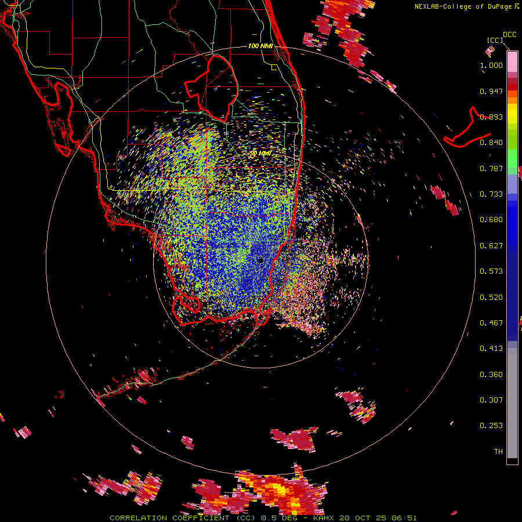Viewport: 522px width, 522px height.
Task: Click the light pink segment of the color bar
Action: pos(512,62)
